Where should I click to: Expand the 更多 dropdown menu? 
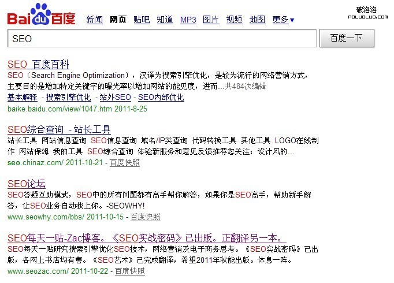283,20
